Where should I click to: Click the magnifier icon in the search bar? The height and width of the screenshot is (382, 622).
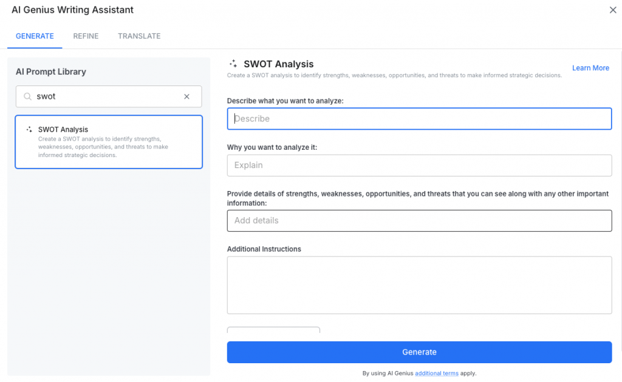[x=26, y=96]
